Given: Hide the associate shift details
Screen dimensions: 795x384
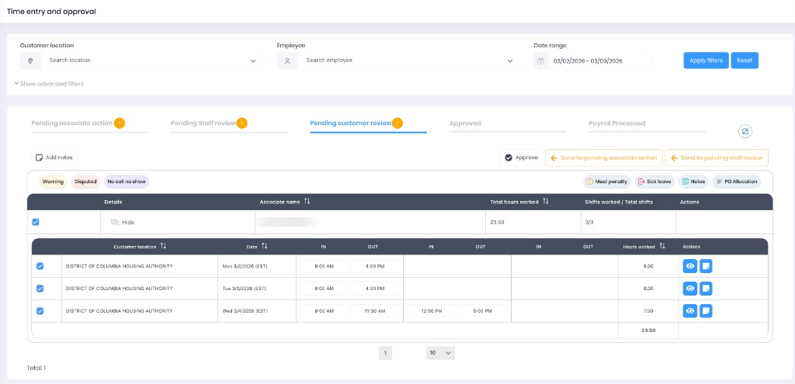Looking at the screenshot, I should [122, 222].
